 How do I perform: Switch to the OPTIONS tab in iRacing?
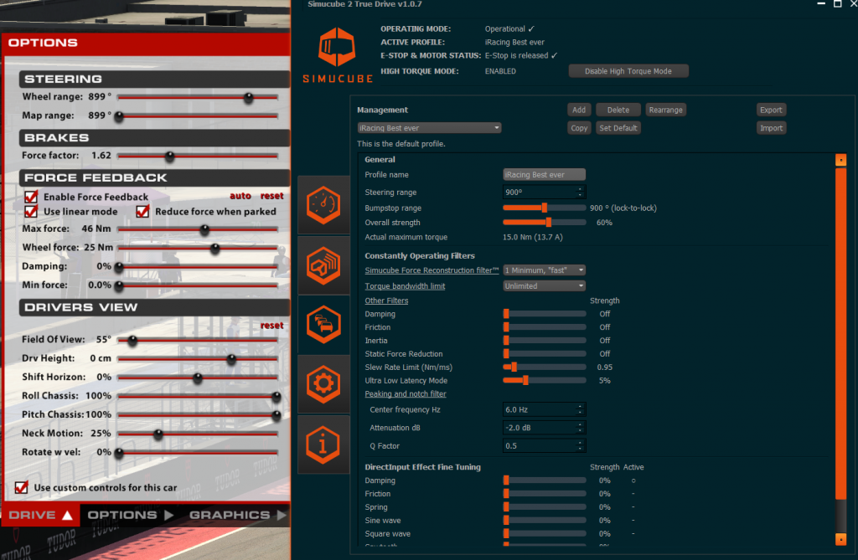[x=130, y=515]
